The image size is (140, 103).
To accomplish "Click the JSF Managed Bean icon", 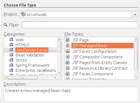I will (68, 45).
